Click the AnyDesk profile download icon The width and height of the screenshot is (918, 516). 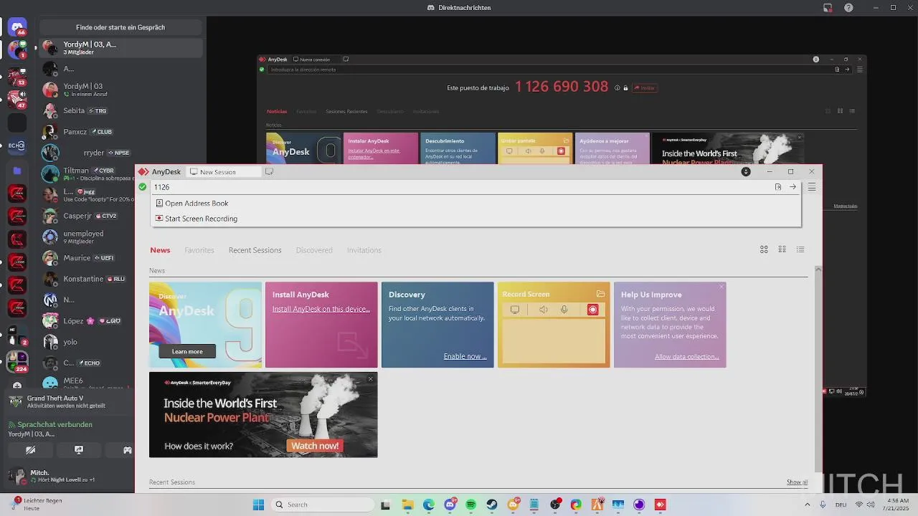point(746,172)
